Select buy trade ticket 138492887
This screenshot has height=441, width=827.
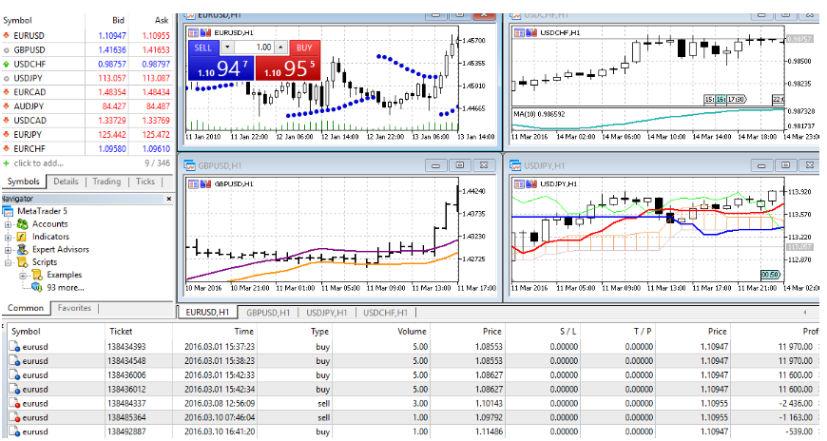tap(413, 432)
